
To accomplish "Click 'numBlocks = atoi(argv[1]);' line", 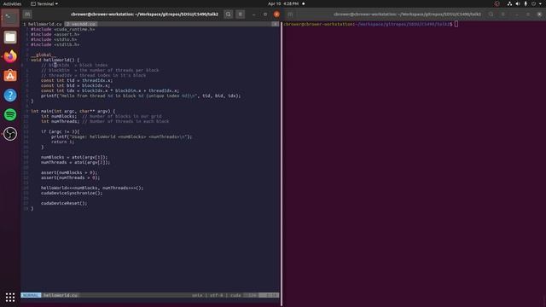I will (74, 157).
